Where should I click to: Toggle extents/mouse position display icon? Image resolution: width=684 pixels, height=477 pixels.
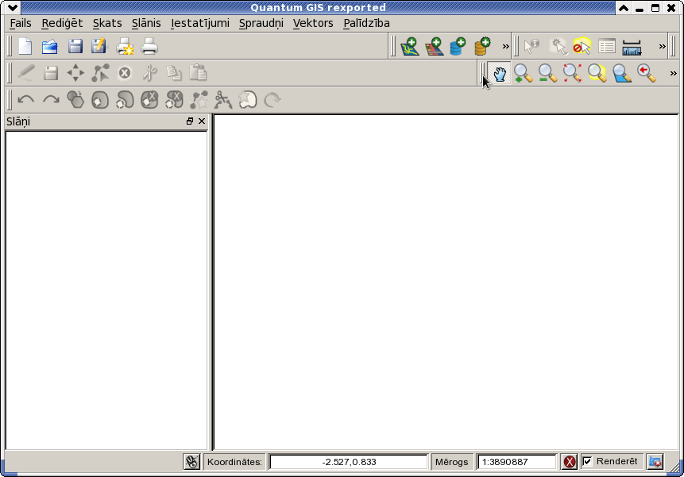tap(191, 462)
